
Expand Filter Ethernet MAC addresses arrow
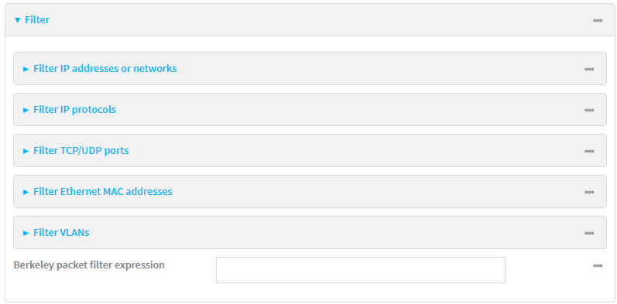pyautogui.click(x=26, y=193)
